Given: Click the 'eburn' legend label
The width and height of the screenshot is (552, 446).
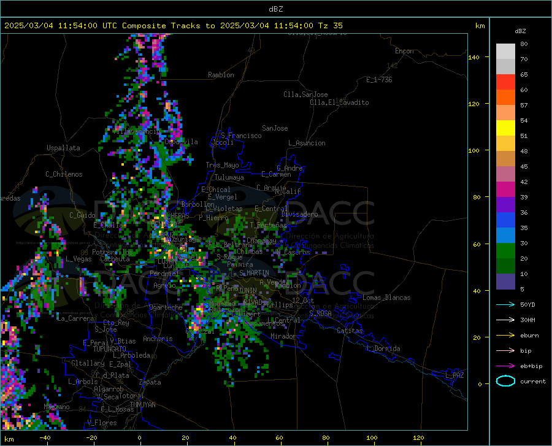Looking at the screenshot, I should (529, 335).
